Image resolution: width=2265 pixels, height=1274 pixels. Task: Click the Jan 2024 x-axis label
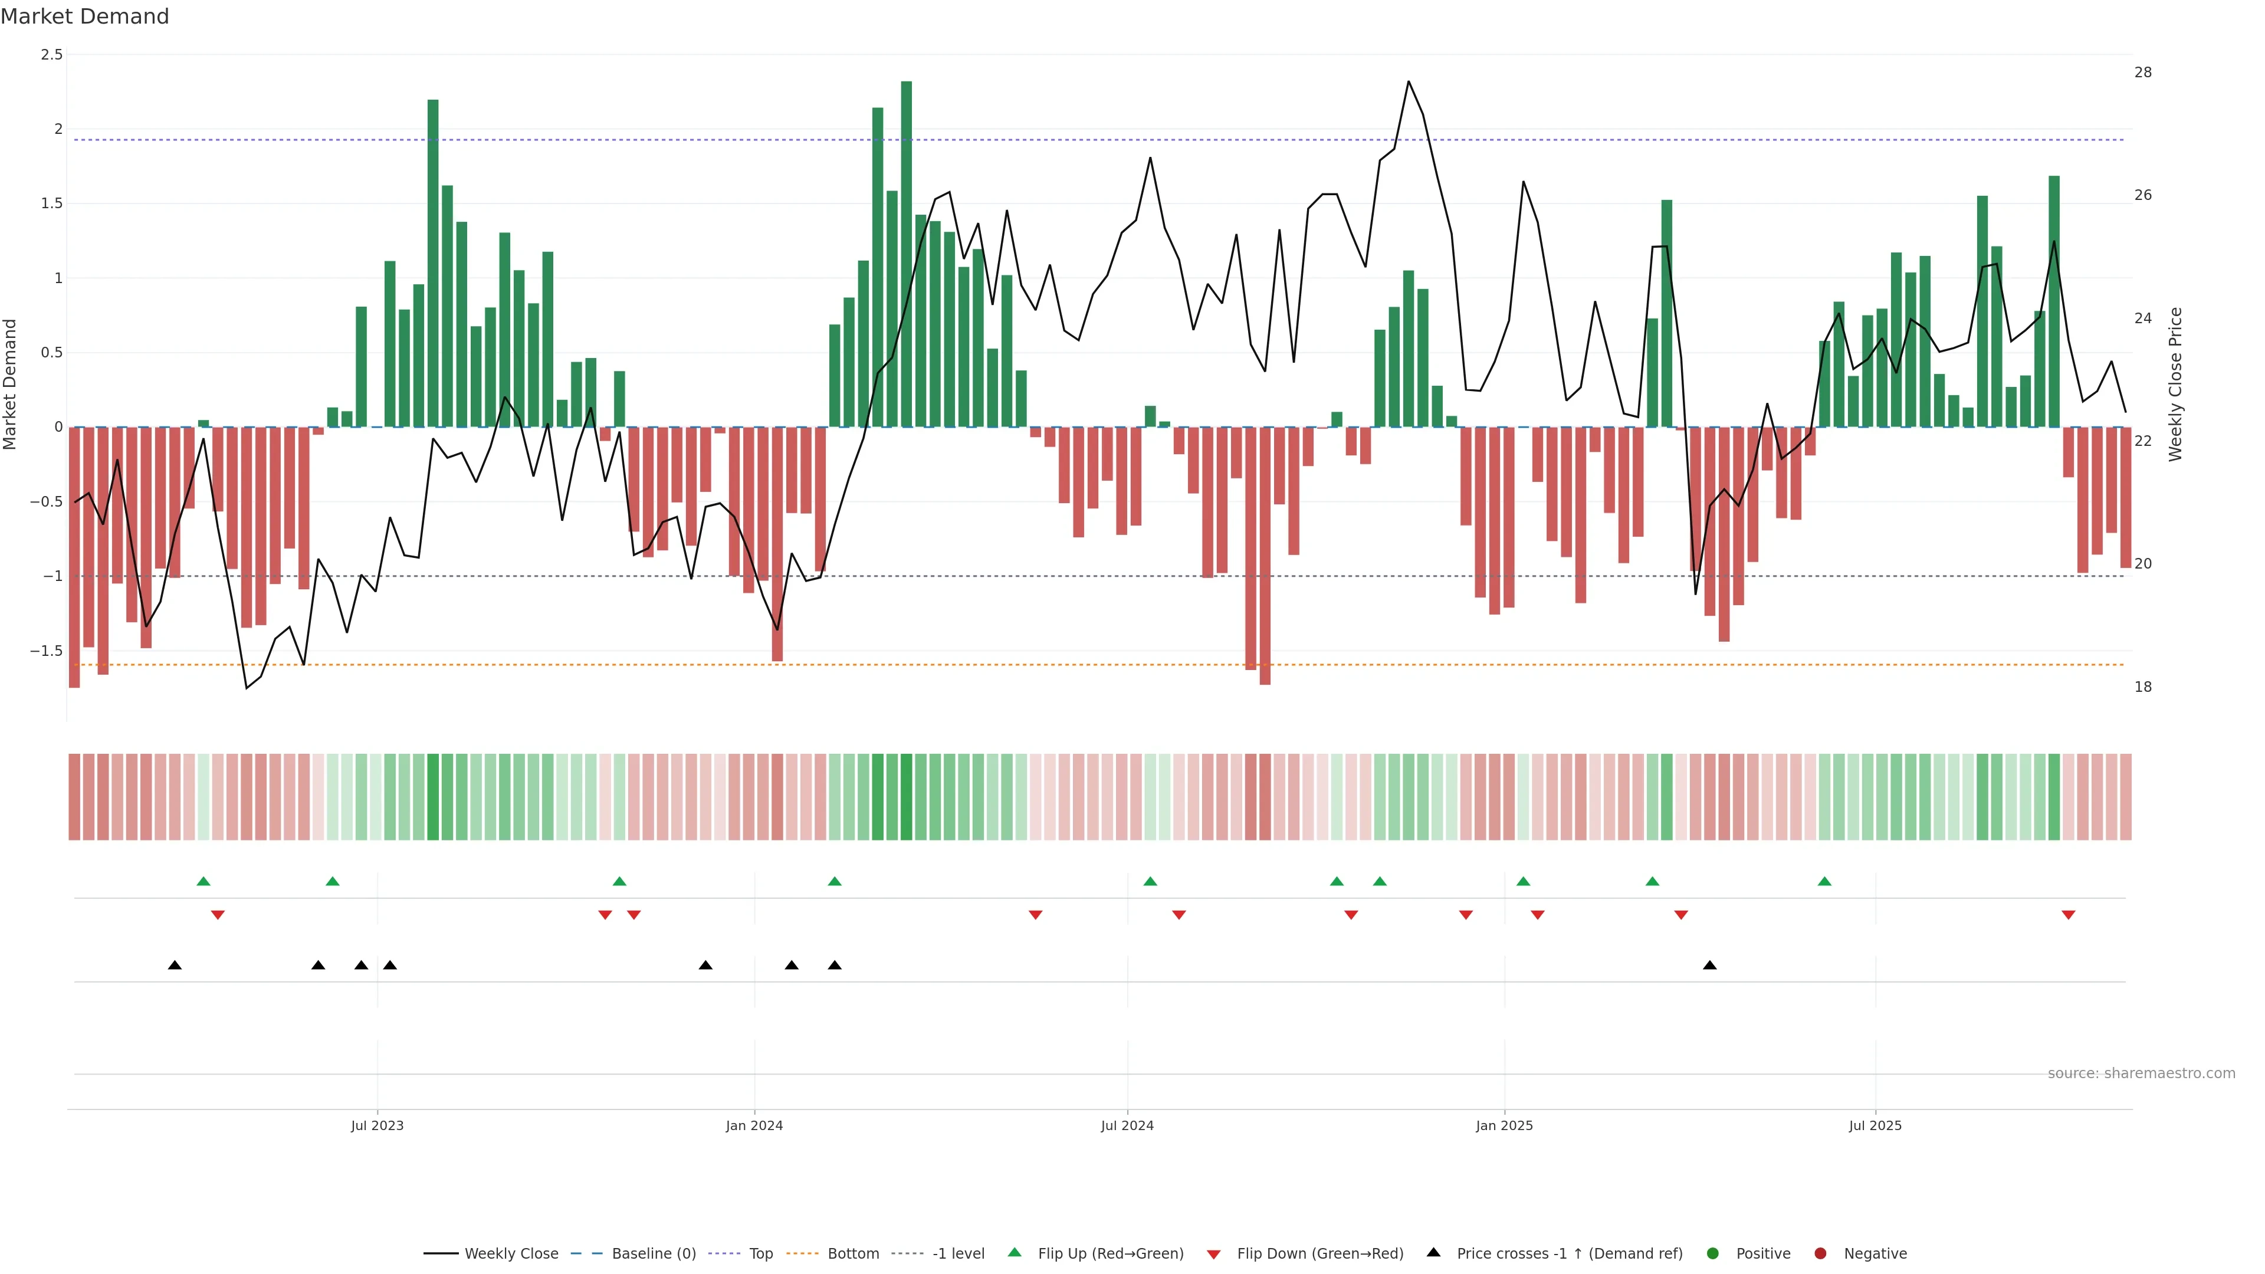pyautogui.click(x=754, y=1125)
